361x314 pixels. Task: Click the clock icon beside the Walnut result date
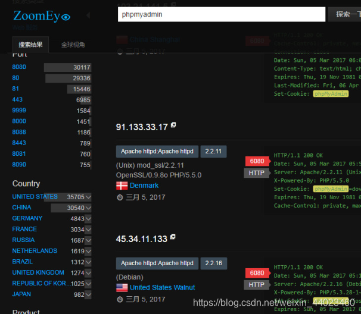[120, 299]
